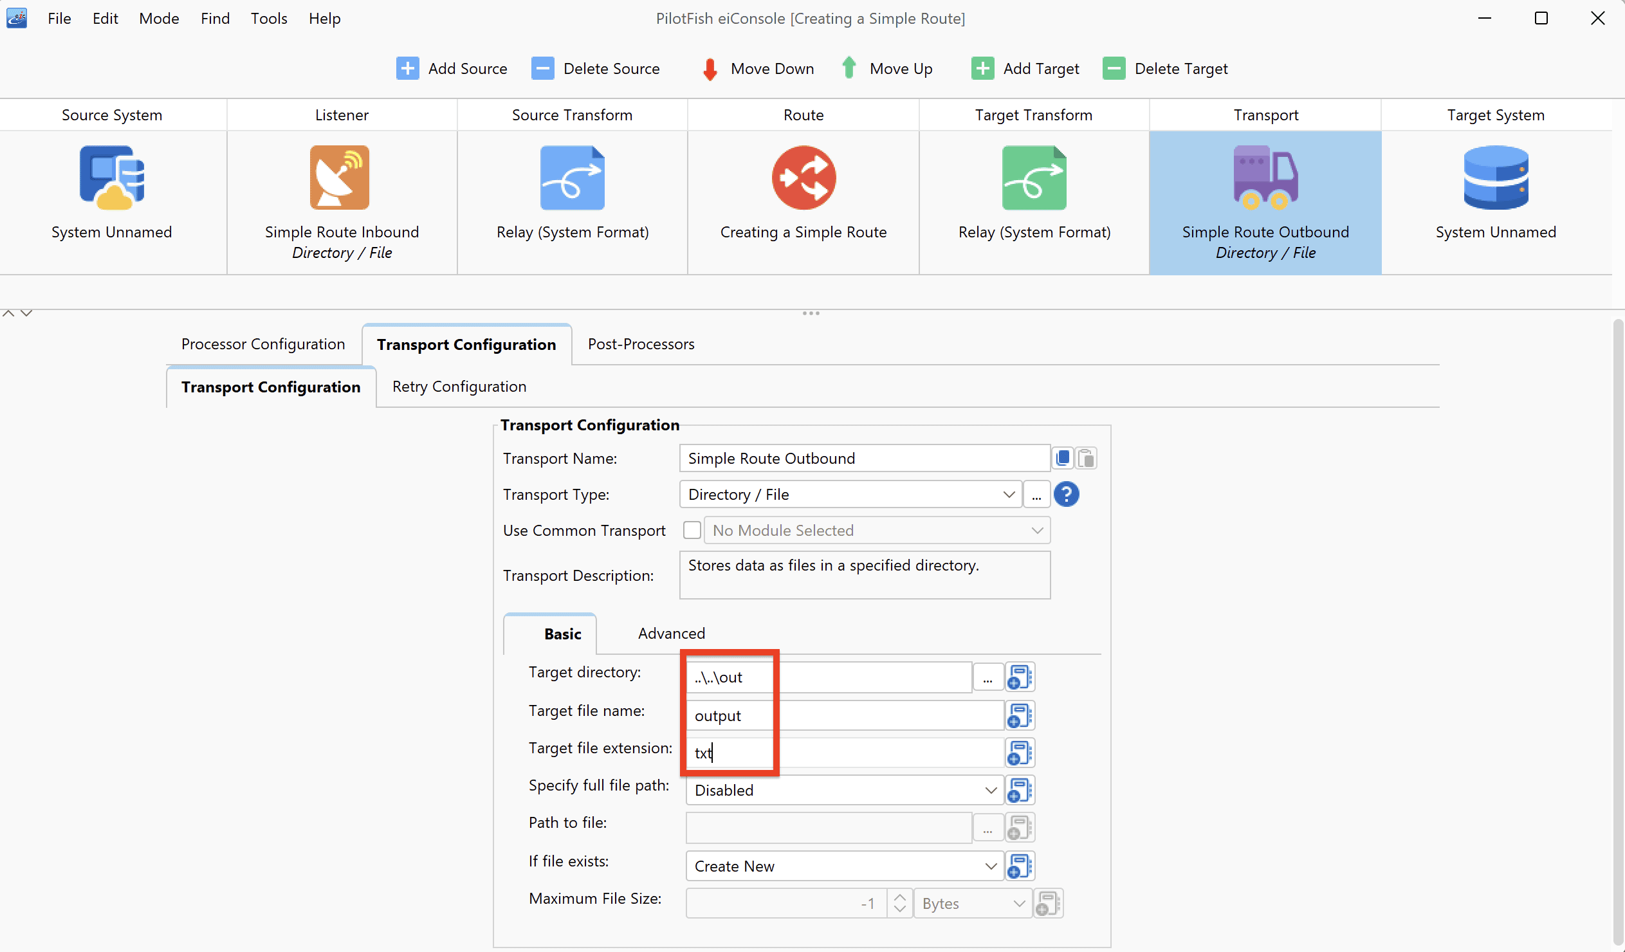Open the No Module Selected dropdown

pos(877,530)
